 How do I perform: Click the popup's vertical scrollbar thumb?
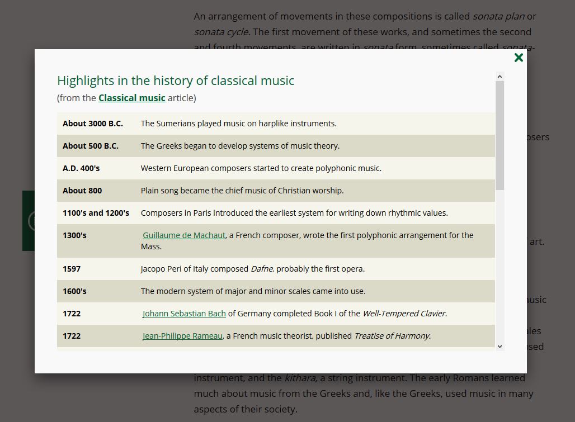499,135
